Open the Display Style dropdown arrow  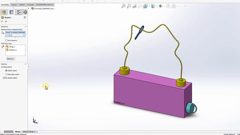coord(157,6)
